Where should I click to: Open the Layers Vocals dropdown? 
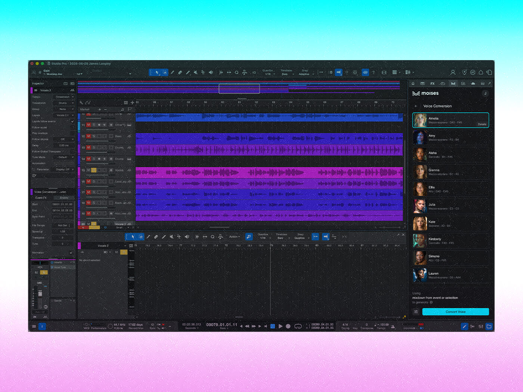65,115
